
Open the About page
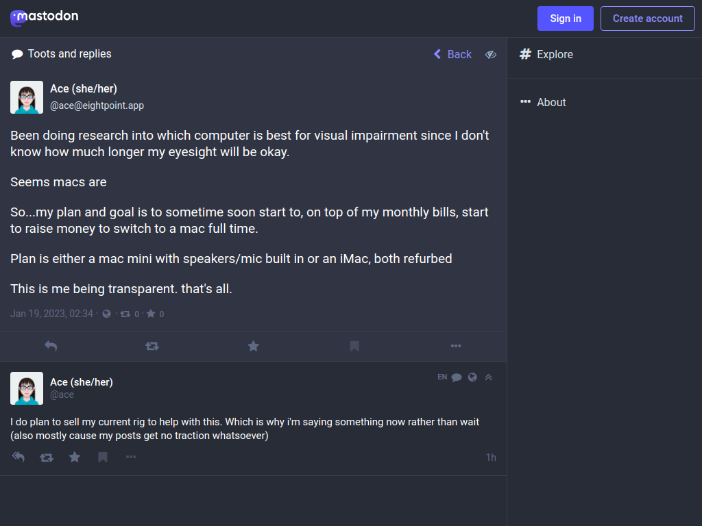click(543, 103)
